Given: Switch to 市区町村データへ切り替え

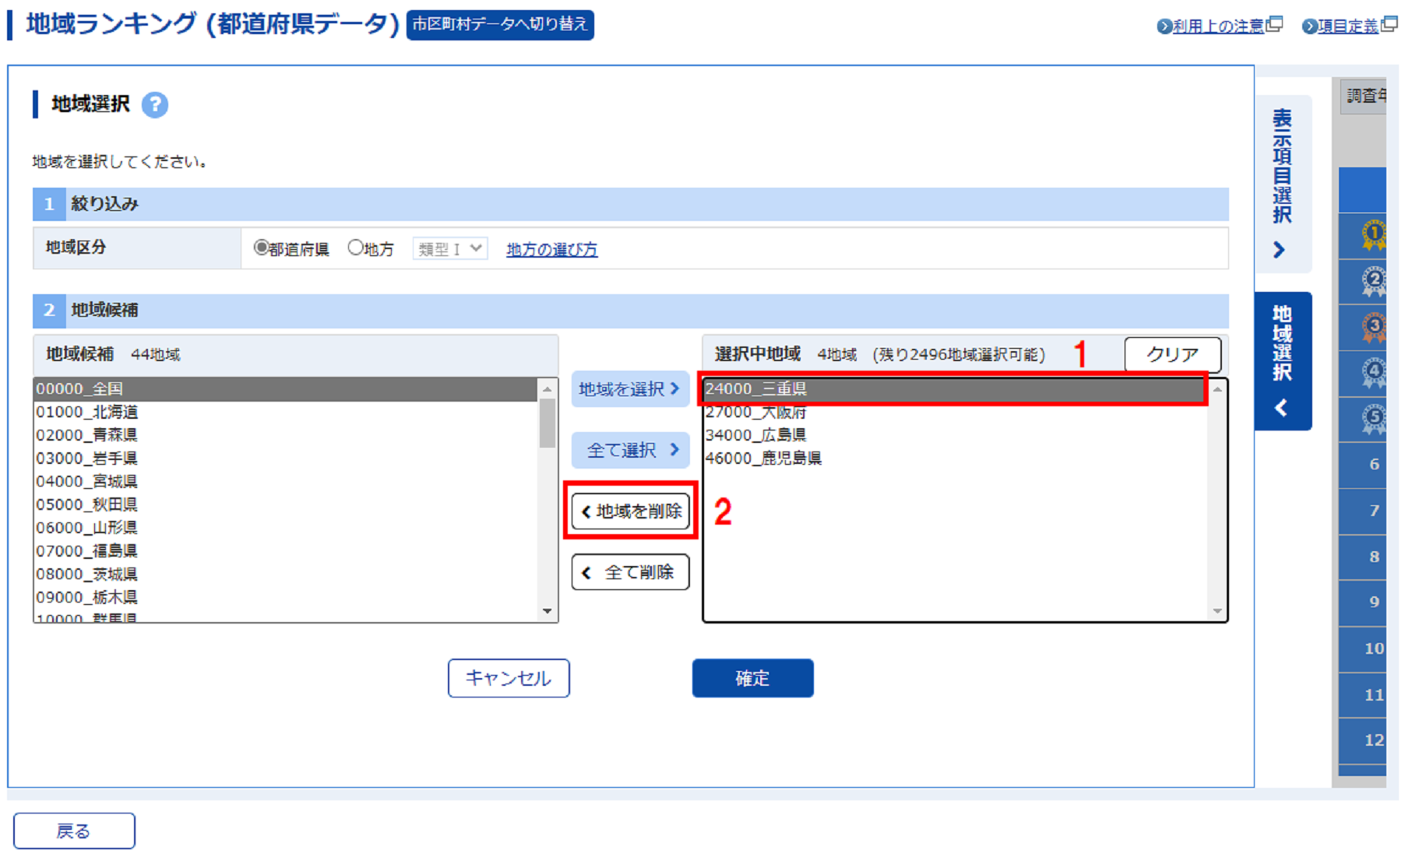Looking at the screenshot, I should click(x=500, y=25).
